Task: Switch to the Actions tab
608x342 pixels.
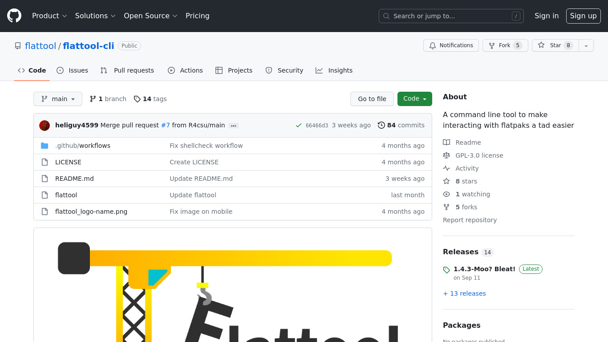Action: tap(185, 70)
